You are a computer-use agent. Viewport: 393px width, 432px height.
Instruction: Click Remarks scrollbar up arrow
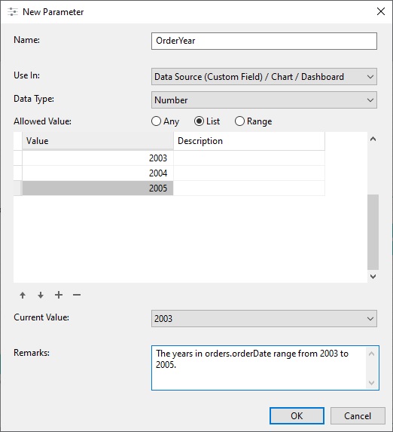(x=371, y=354)
